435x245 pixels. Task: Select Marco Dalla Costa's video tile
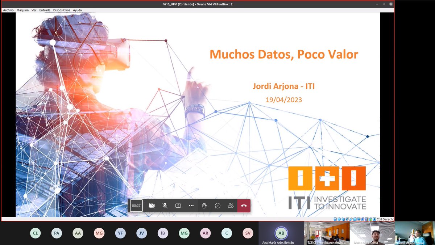point(372,233)
